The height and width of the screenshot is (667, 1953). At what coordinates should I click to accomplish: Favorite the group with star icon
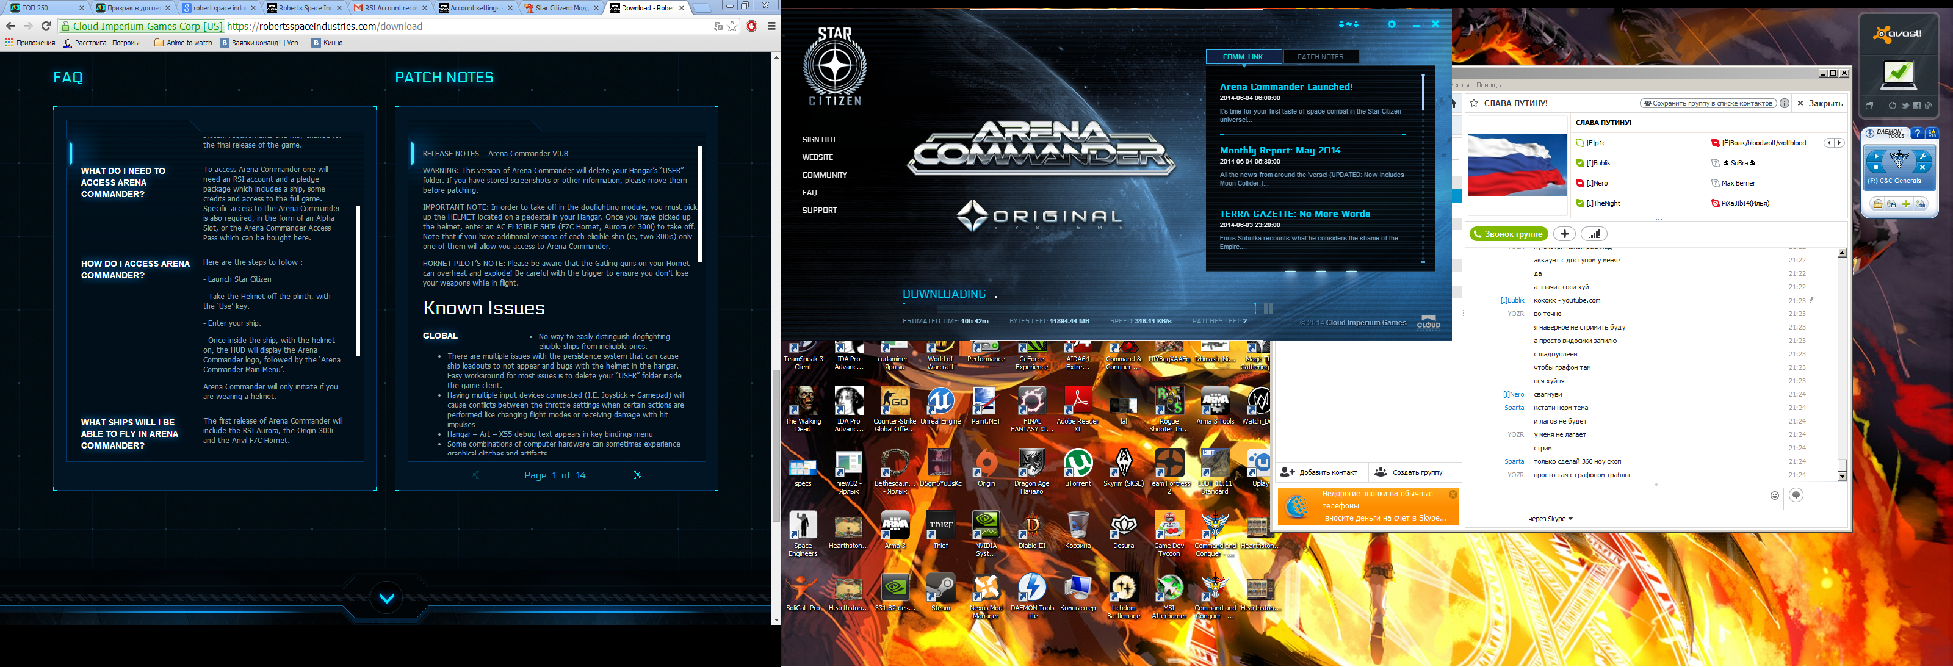pos(1474,103)
